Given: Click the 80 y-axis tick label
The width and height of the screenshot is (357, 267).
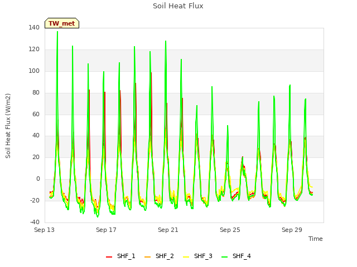Looking at the screenshot, I should pyautogui.click(x=36, y=93).
